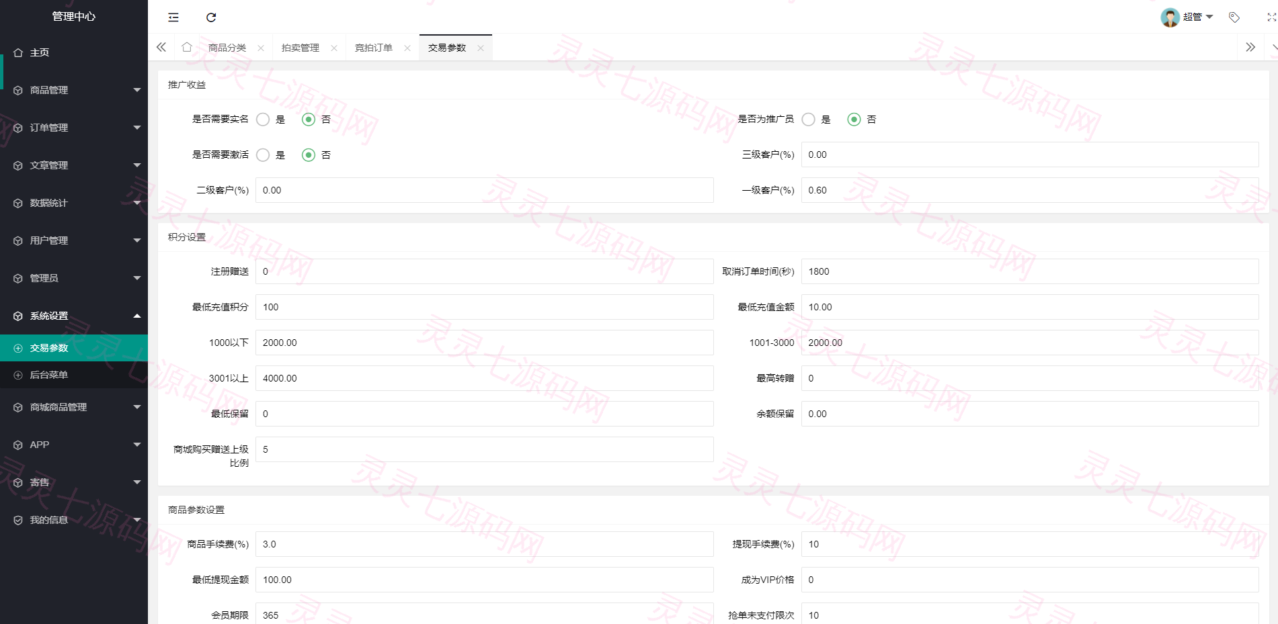Viewport: 1278px width, 624px height.
Task: Click the 取消订单时间(秒) input field
Action: 1030,271
